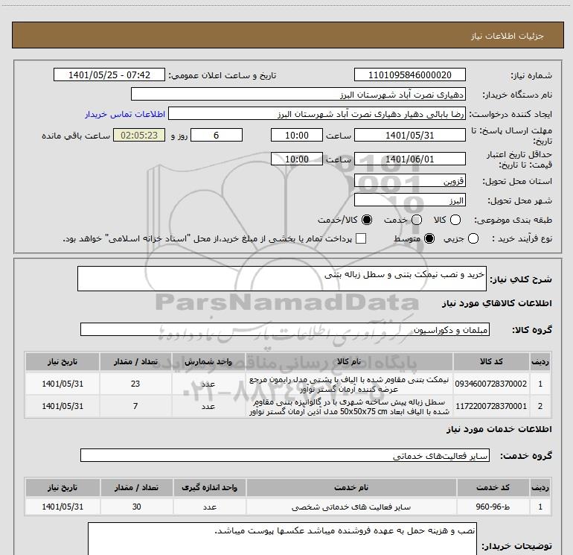Click the واحد شمارش column header
The width and height of the screenshot is (573, 555).
click(x=208, y=361)
